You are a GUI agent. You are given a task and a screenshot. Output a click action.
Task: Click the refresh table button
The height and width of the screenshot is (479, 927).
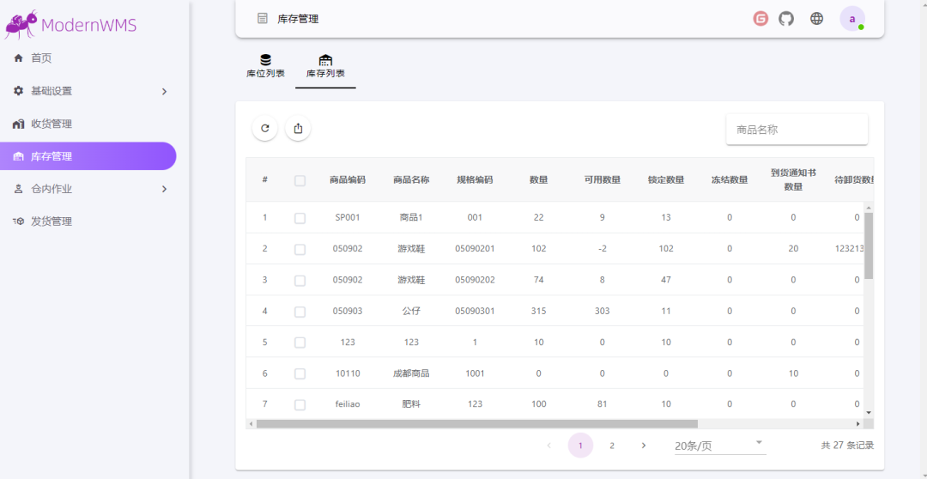[x=265, y=128]
